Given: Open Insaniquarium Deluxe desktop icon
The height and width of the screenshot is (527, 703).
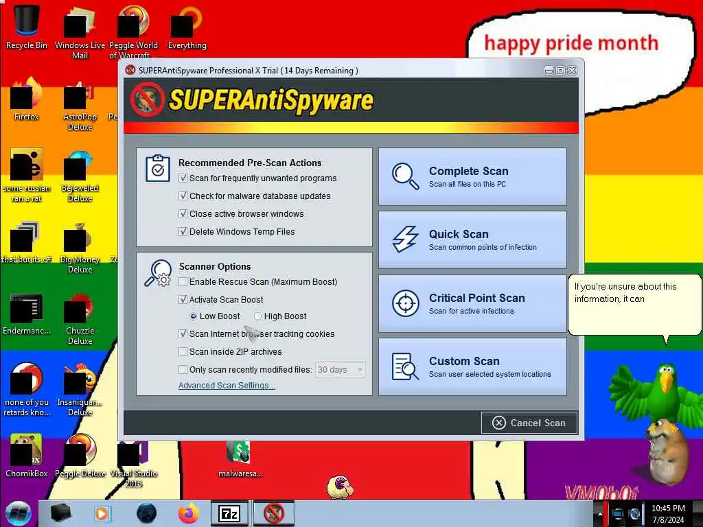Looking at the screenshot, I should (x=80, y=389).
